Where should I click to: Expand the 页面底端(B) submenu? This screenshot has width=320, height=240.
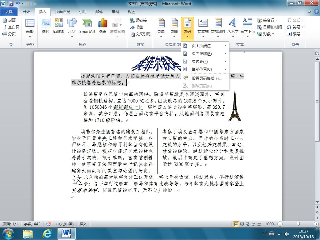coord(205,54)
